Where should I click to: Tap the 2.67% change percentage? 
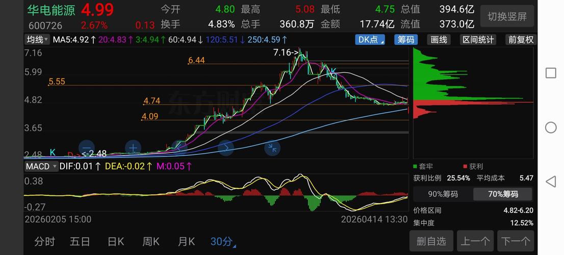point(94,25)
